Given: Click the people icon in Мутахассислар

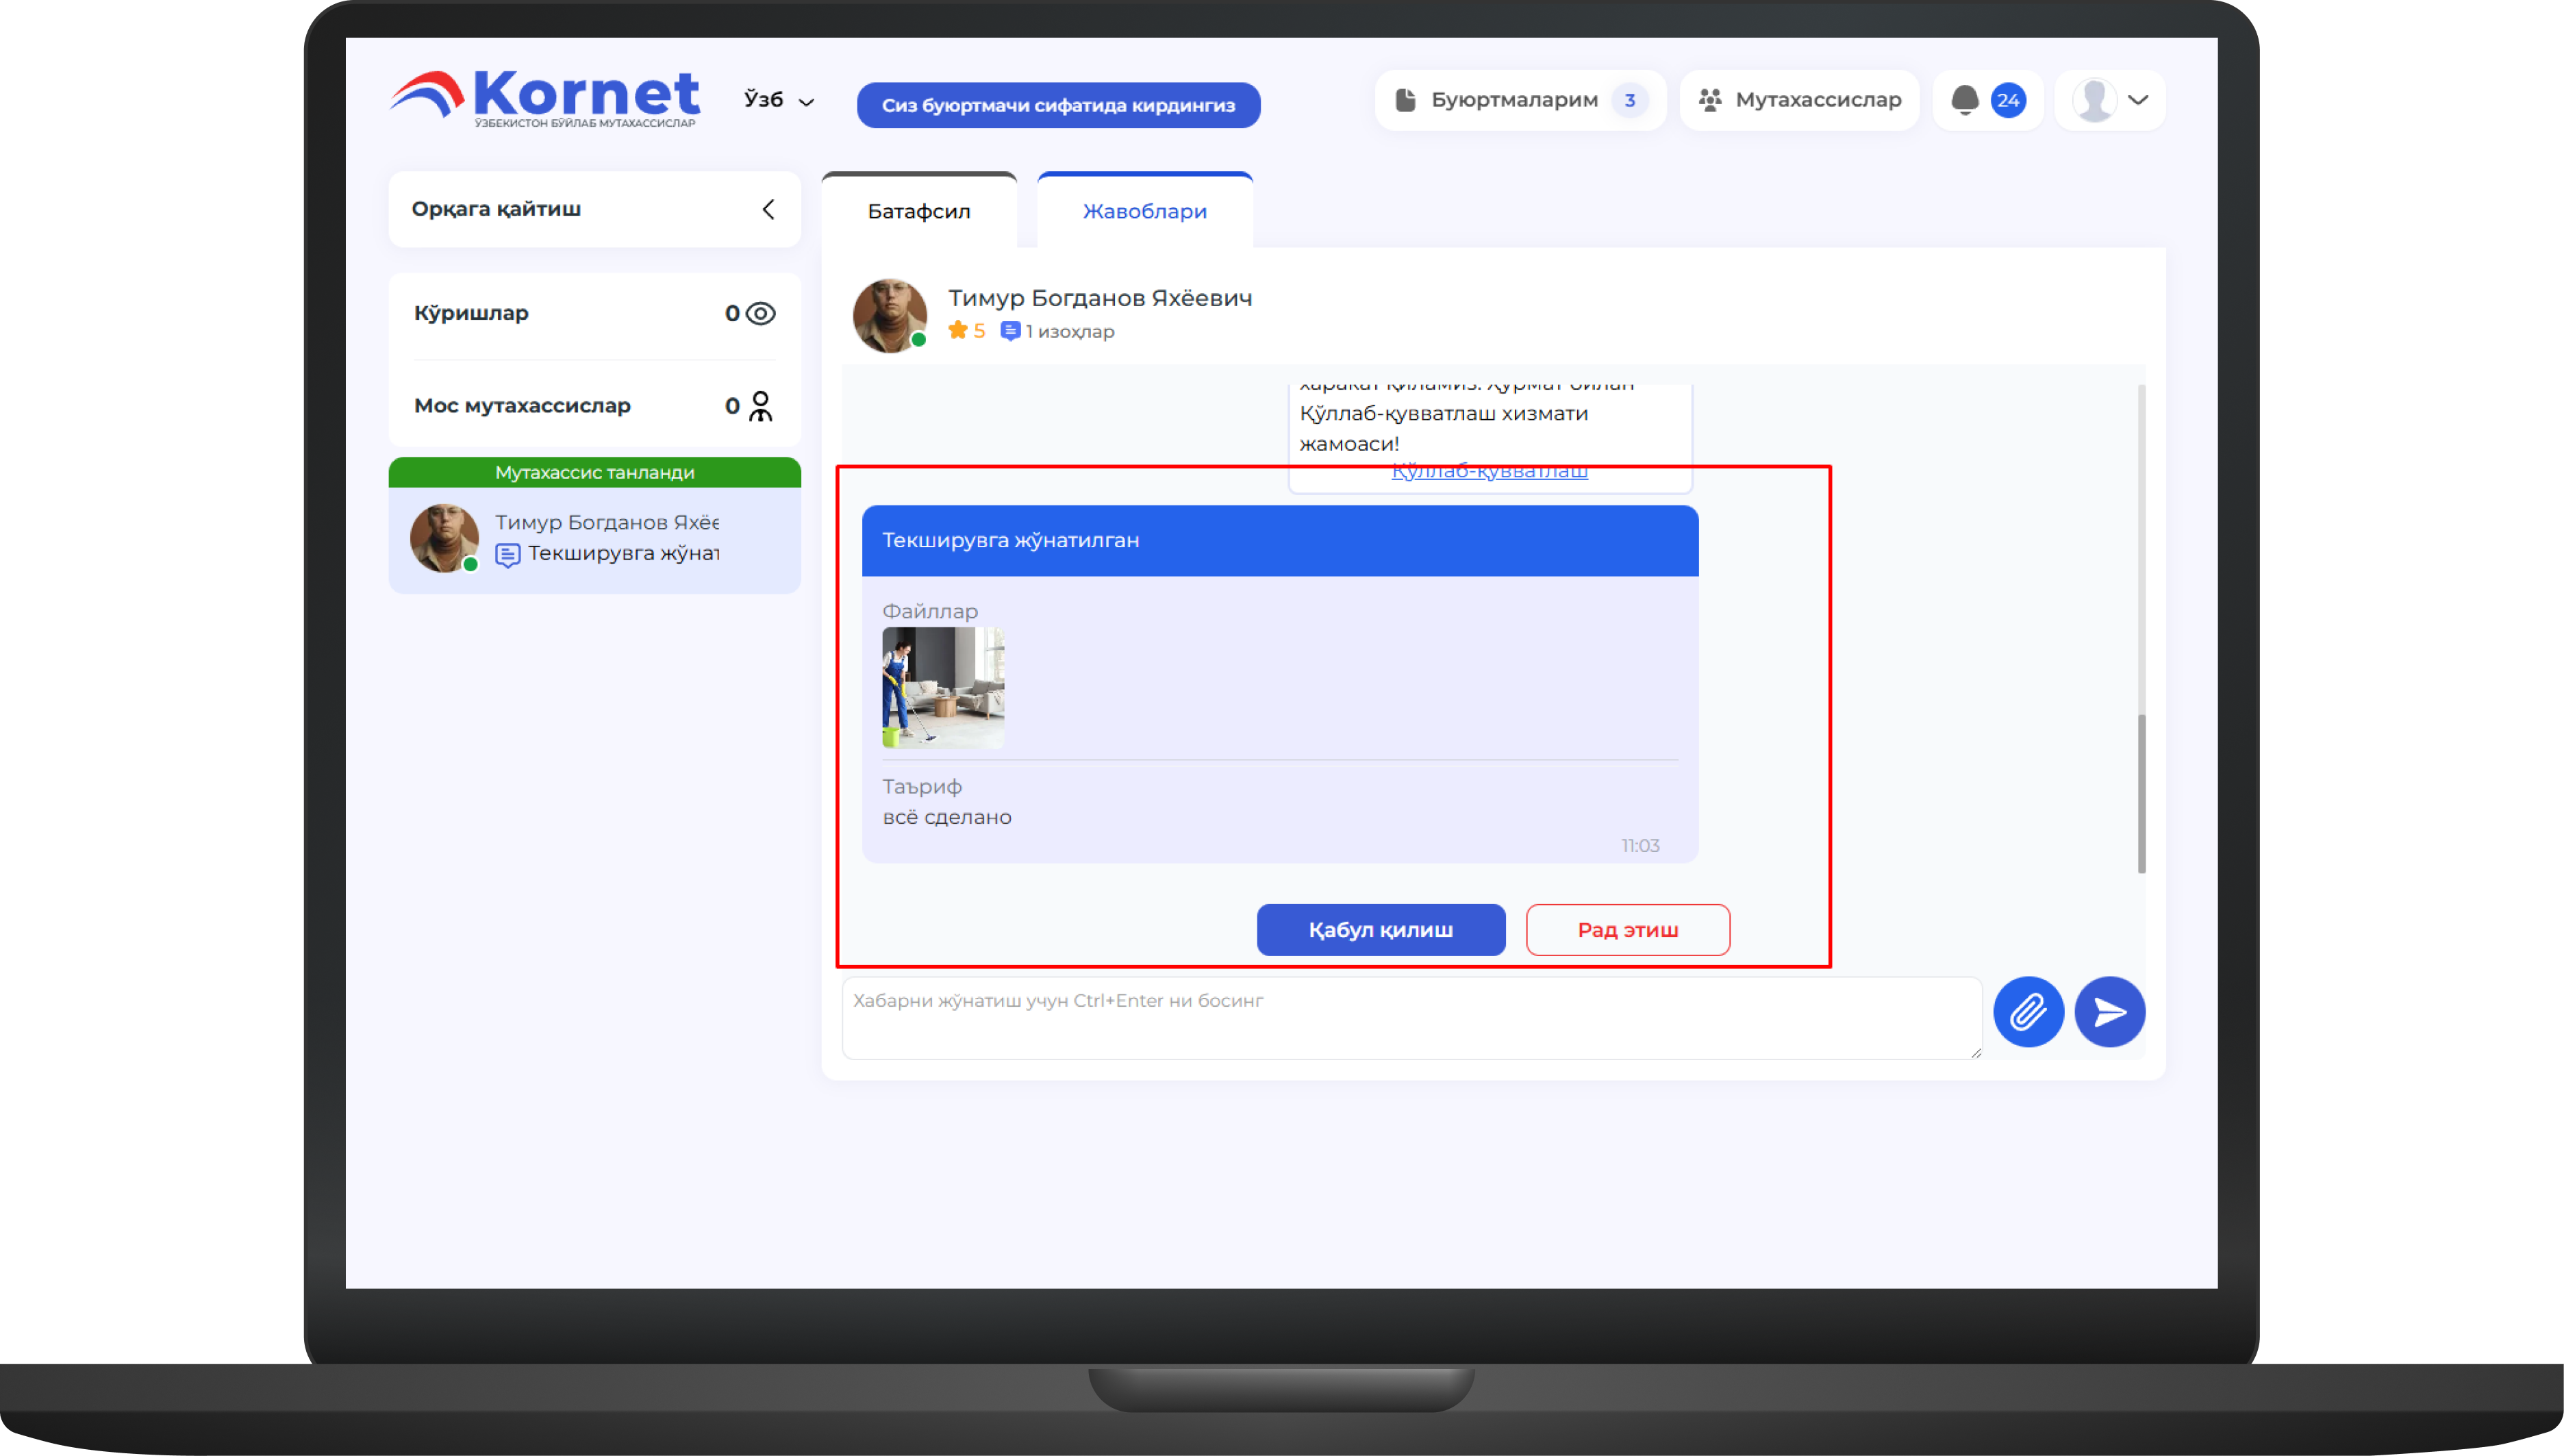Looking at the screenshot, I should click(1710, 100).
